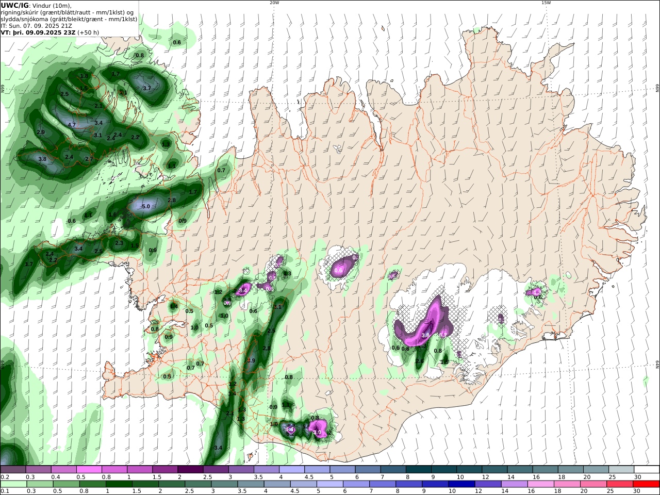660x495 pixels.
Task: Click the darkest green 1 rain-scale swatch
Action: (x=119, y=484)
